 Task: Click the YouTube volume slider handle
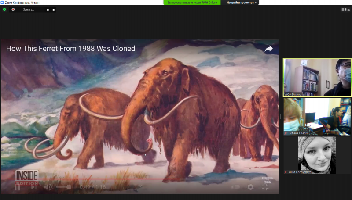pyautogui.click(x=69, y=187)
